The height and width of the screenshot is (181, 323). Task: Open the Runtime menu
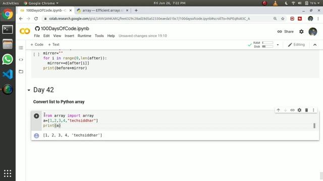(84, 36)
